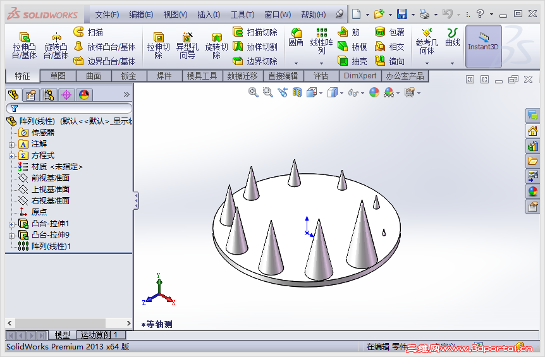Open the SolidWorks Resources home icon
Screen dimensions: 545x357
coord(532,131)
